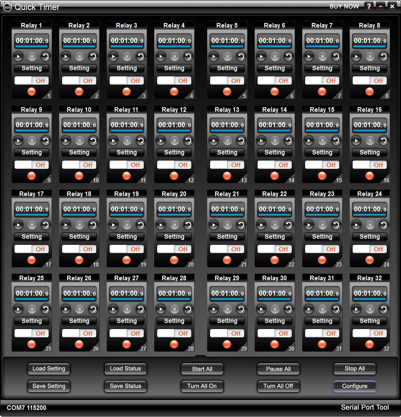This screenshot has width=401, height=417.
Task: Reset the Relay 12 timer
Action: (188, 141)
